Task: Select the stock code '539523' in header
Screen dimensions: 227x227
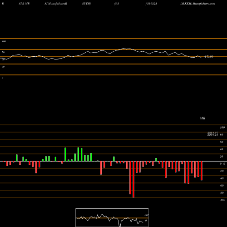Action: tap(152, 4)
